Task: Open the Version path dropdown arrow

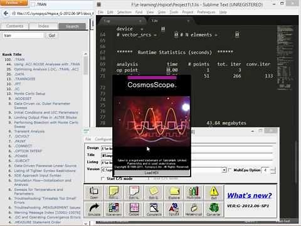Action: pos(224,170)
